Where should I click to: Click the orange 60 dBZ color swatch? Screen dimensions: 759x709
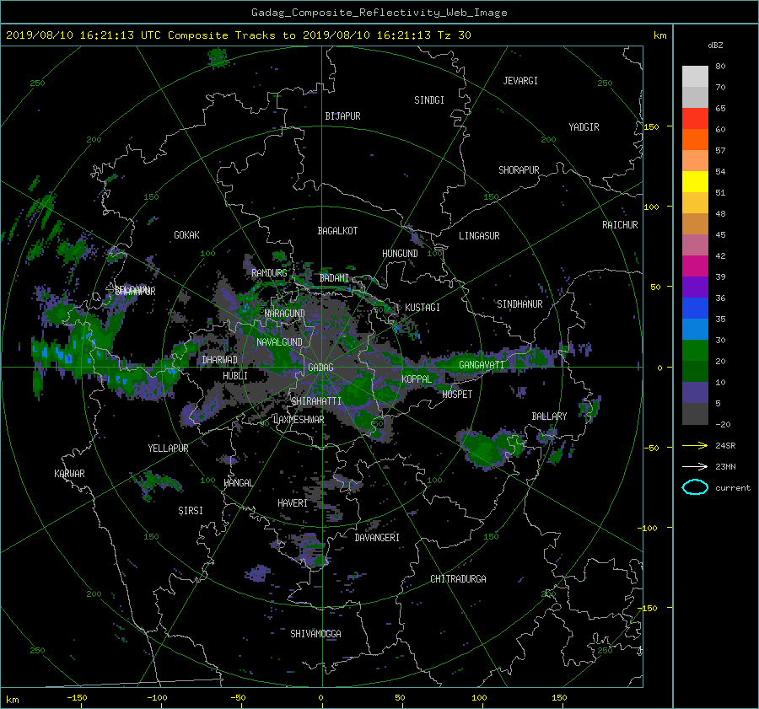[695, 140]
